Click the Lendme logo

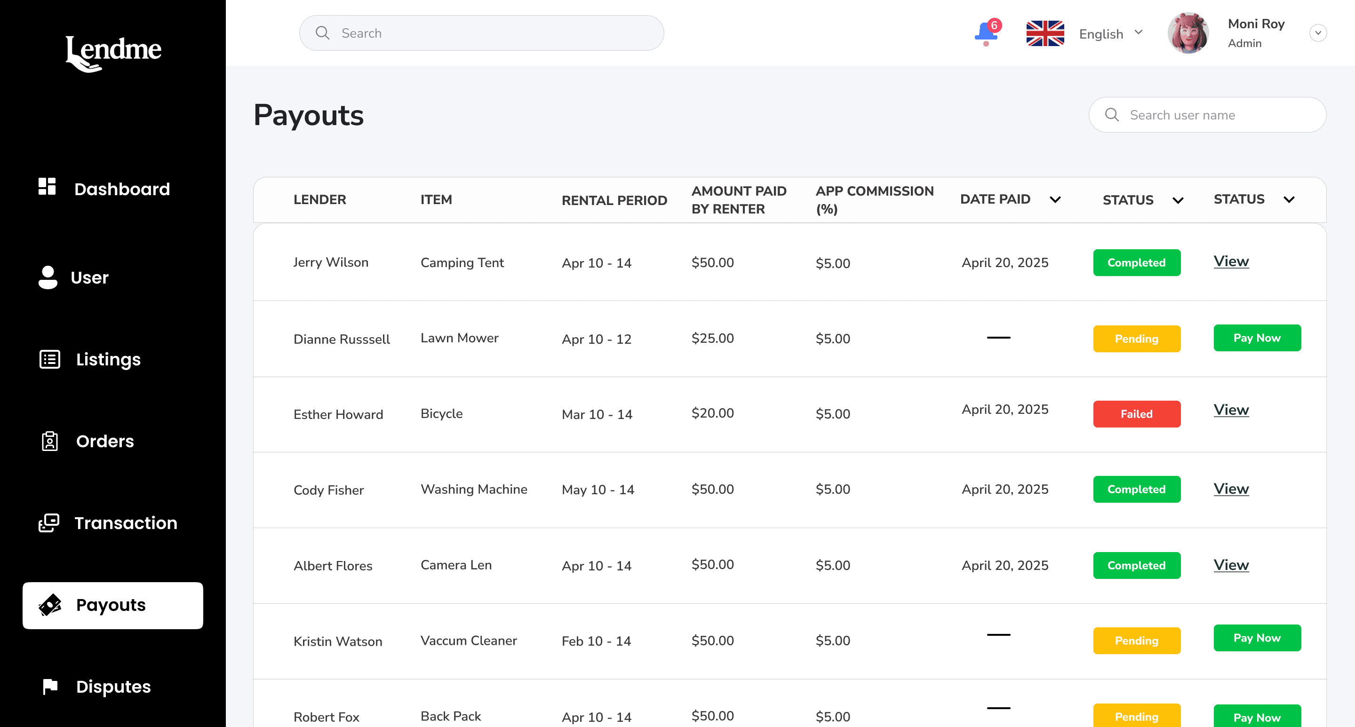tap(113, 53)
